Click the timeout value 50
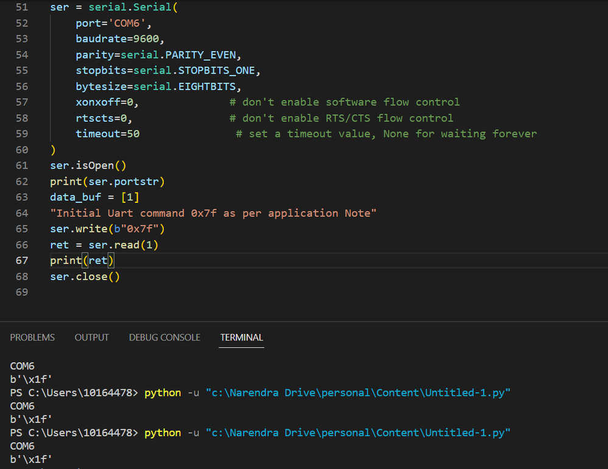 pos(133,134)
